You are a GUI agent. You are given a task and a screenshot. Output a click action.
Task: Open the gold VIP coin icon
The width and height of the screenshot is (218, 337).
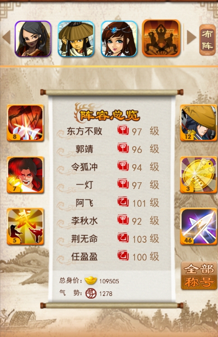coord(199,175)
